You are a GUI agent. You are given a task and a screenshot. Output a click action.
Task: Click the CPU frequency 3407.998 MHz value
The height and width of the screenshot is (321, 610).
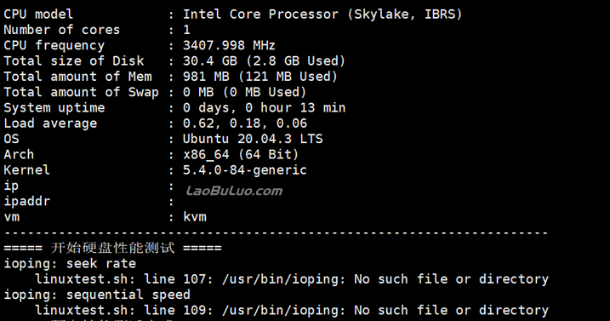tap(229, 45)
